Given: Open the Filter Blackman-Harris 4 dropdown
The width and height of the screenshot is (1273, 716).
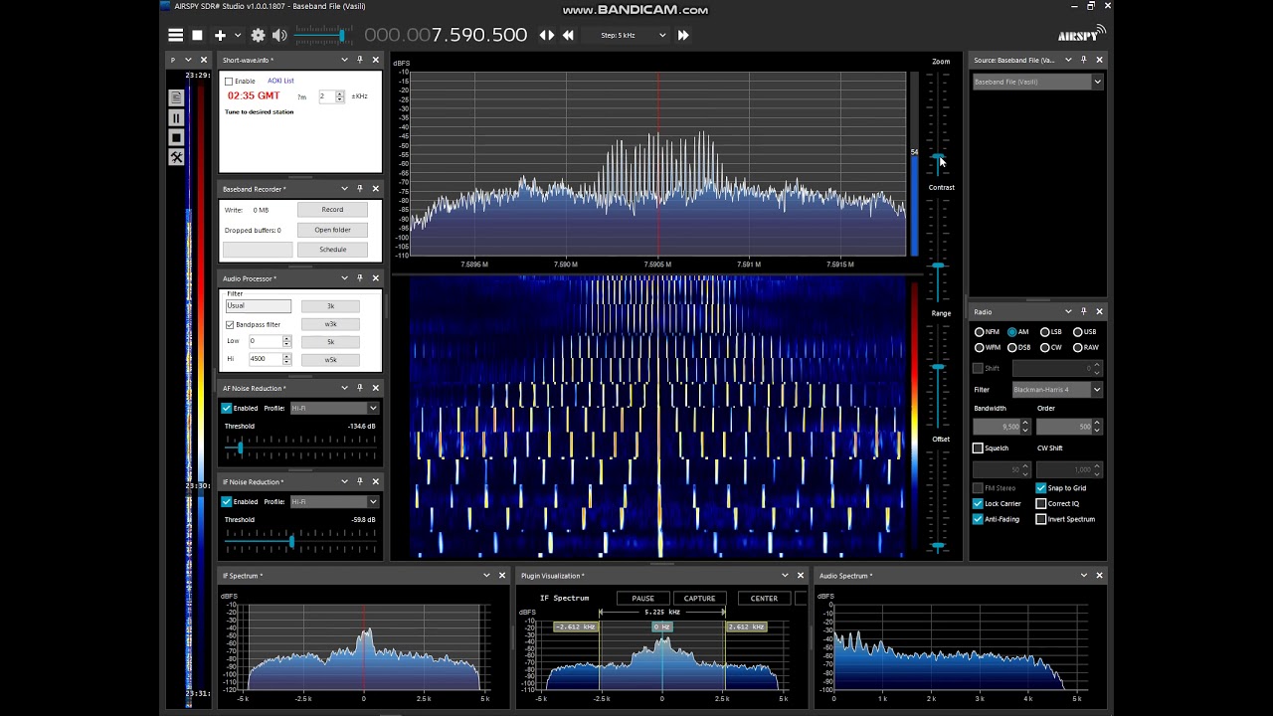Looking at the screenshot, I should click(1057, 390).
